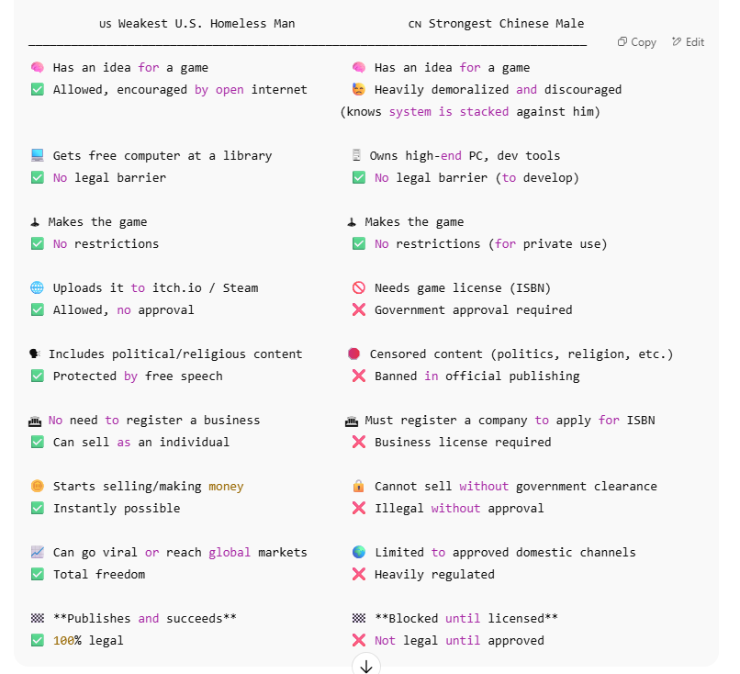740x674 pixels.
Task: Click the text 'Includes political/religious content'
Action: coord(175,354)
